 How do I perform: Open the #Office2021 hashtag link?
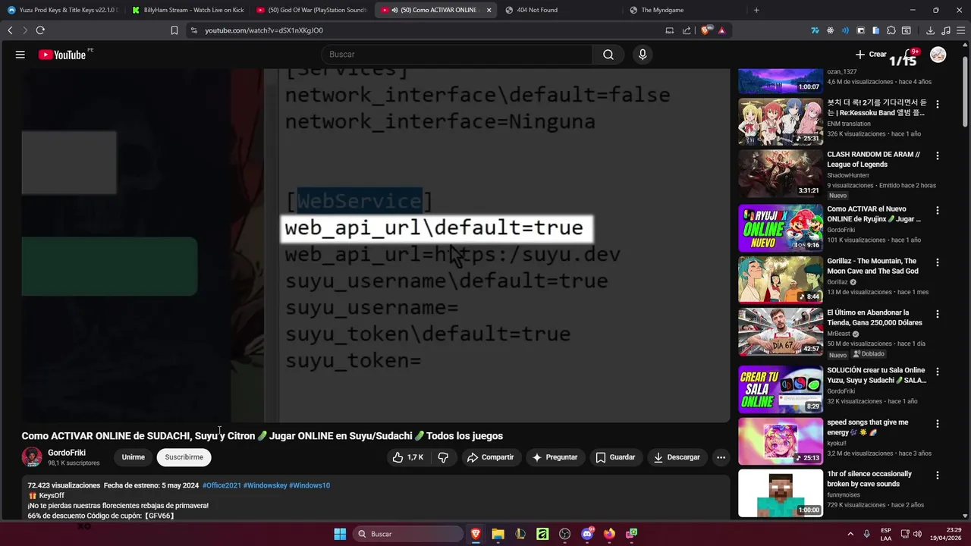click(222, 485)
